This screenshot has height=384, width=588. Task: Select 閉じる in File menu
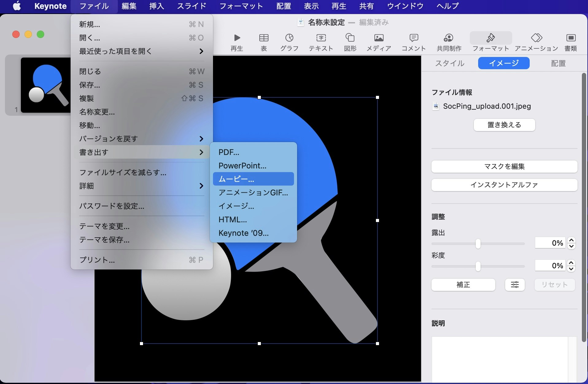[141, 71]
